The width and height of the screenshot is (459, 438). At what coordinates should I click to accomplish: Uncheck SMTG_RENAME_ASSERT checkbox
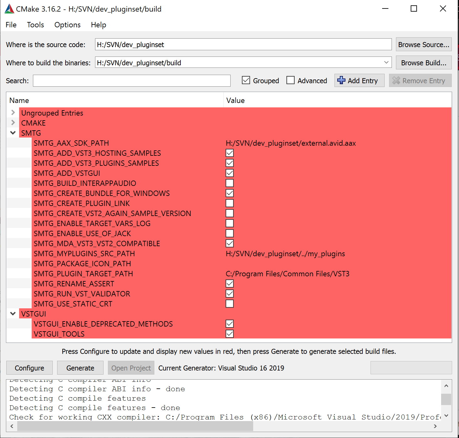click(x=230, y=284)
